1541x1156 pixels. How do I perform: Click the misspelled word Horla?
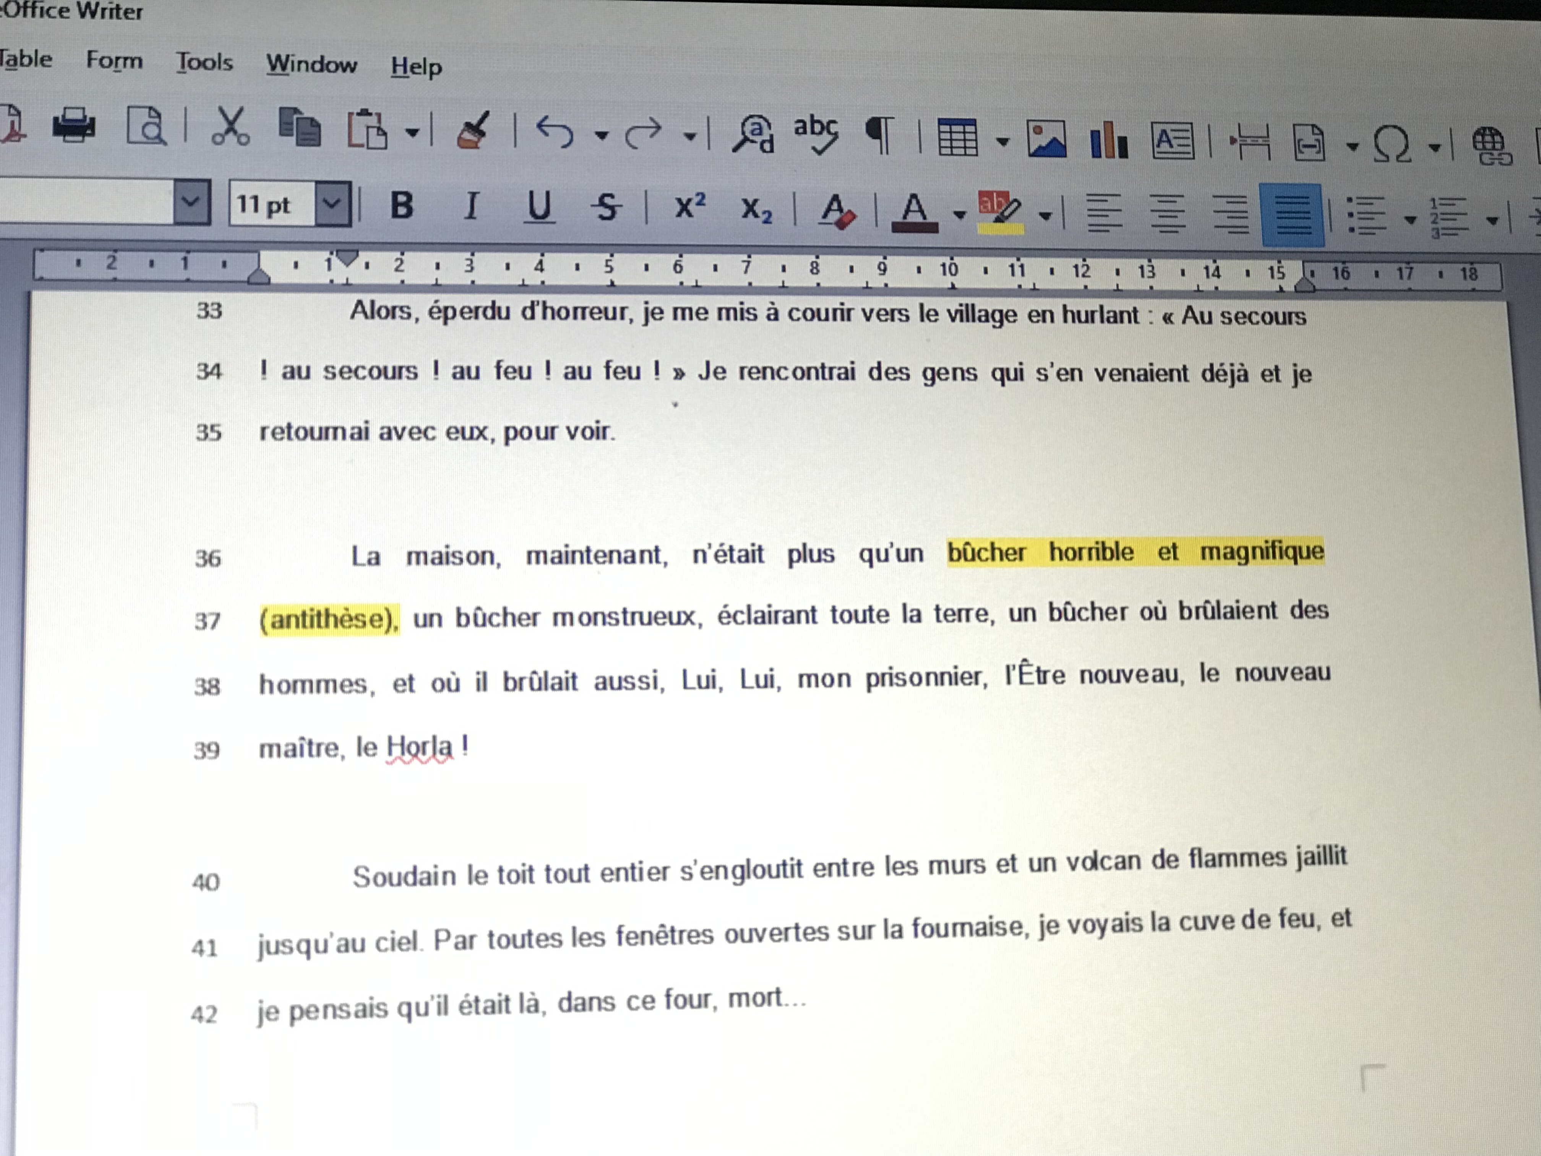[419, 747]
